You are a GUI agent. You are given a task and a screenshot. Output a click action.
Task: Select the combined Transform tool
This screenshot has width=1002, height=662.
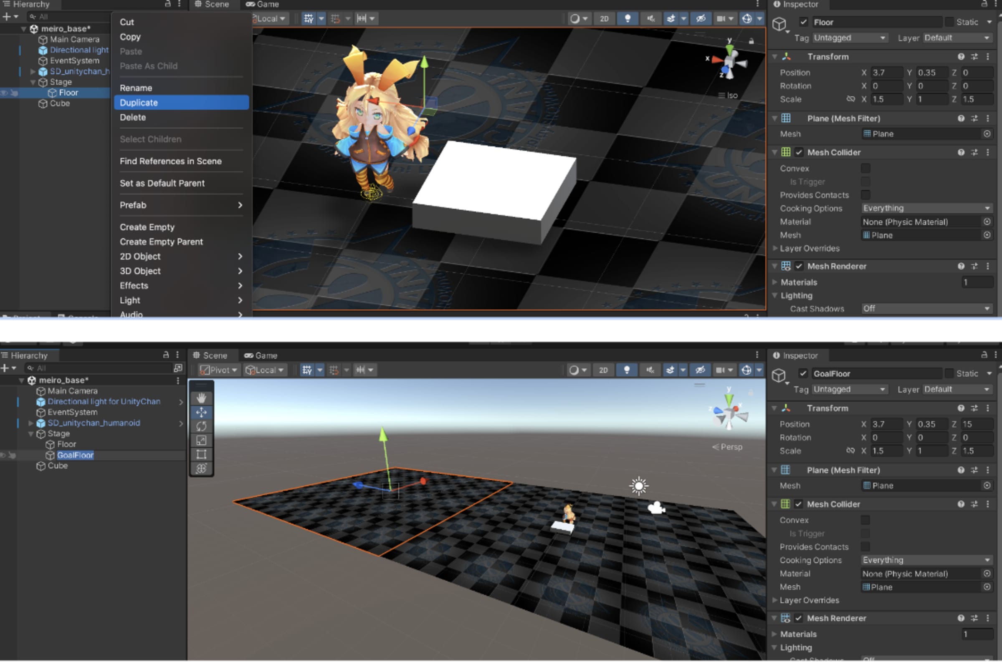click(201, 468)
